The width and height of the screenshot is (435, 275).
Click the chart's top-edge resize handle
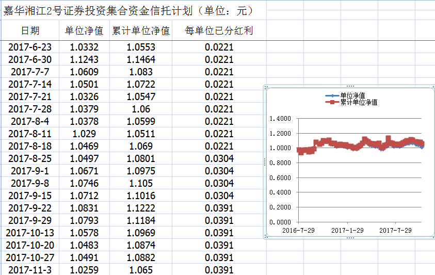pyautogui.click(x=350, y=86)
